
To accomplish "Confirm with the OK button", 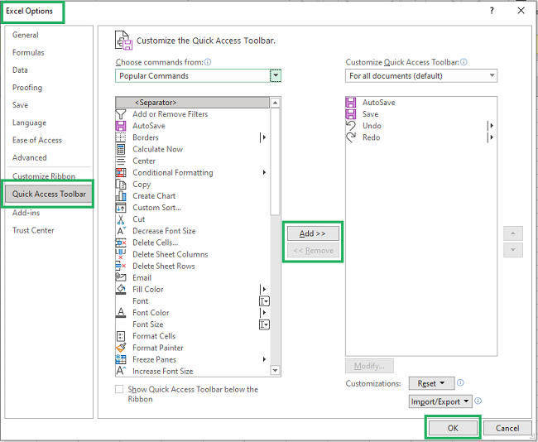I will click(x=452, y=428).
